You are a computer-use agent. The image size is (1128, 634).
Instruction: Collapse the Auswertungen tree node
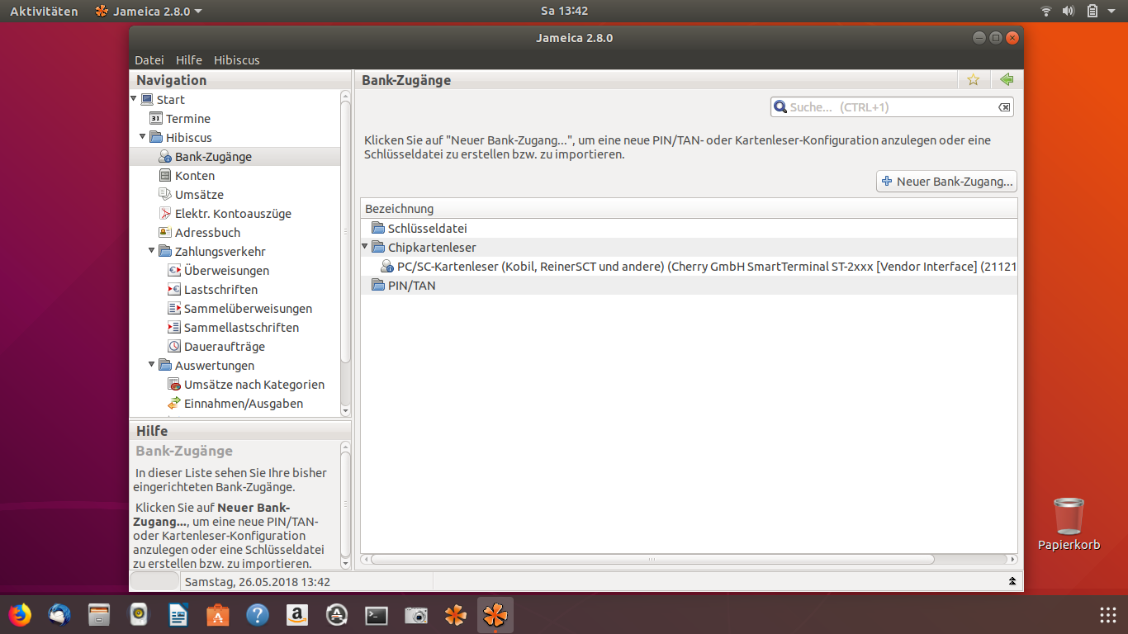point(152,365)
